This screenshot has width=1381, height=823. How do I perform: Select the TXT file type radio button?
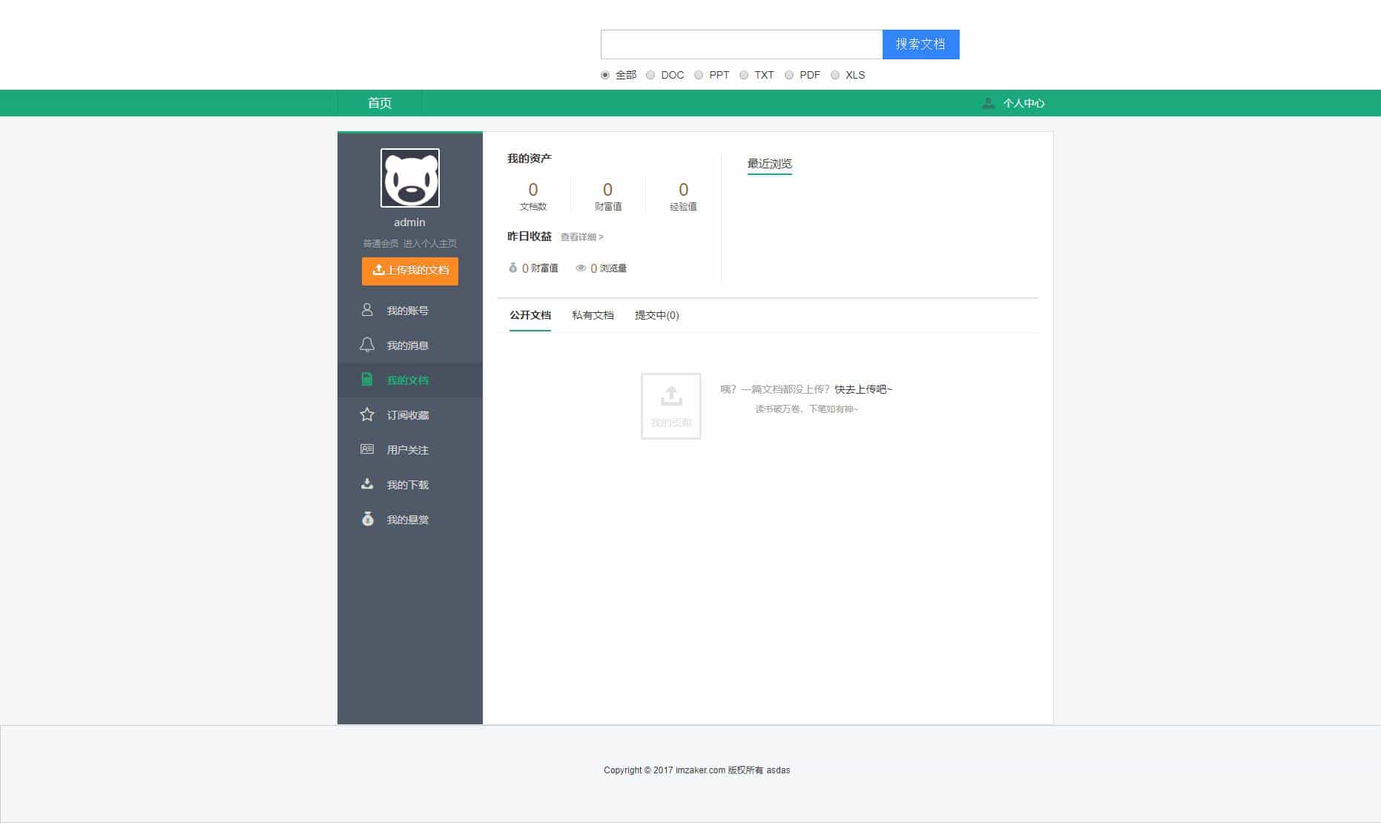744,75
